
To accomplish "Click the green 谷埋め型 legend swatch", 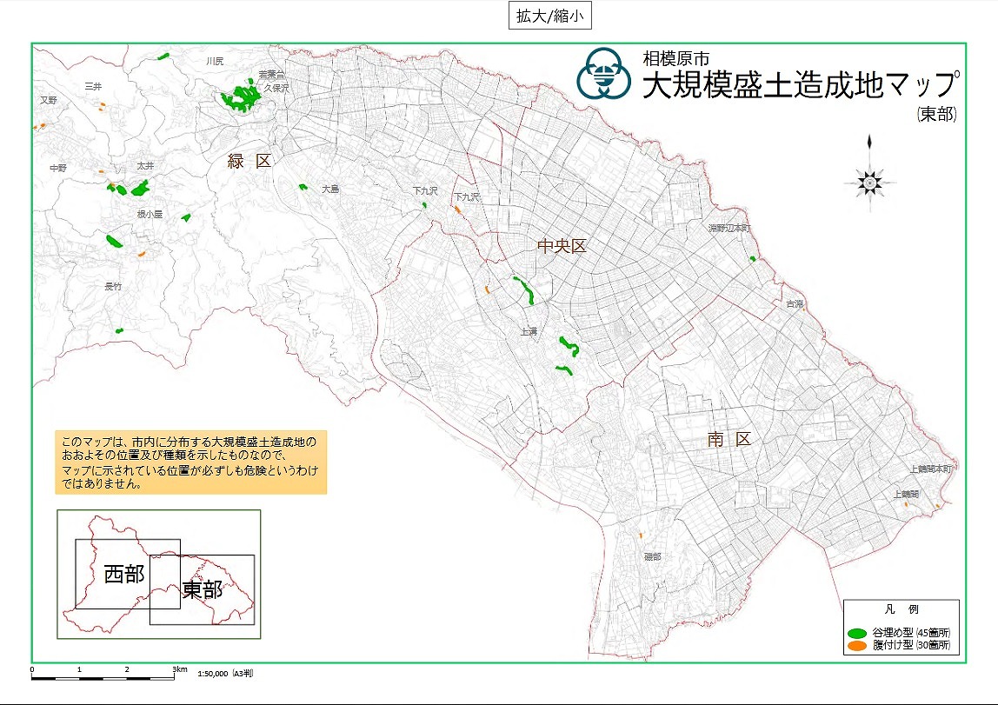I will pyautogui.click(x=856, y=632).
